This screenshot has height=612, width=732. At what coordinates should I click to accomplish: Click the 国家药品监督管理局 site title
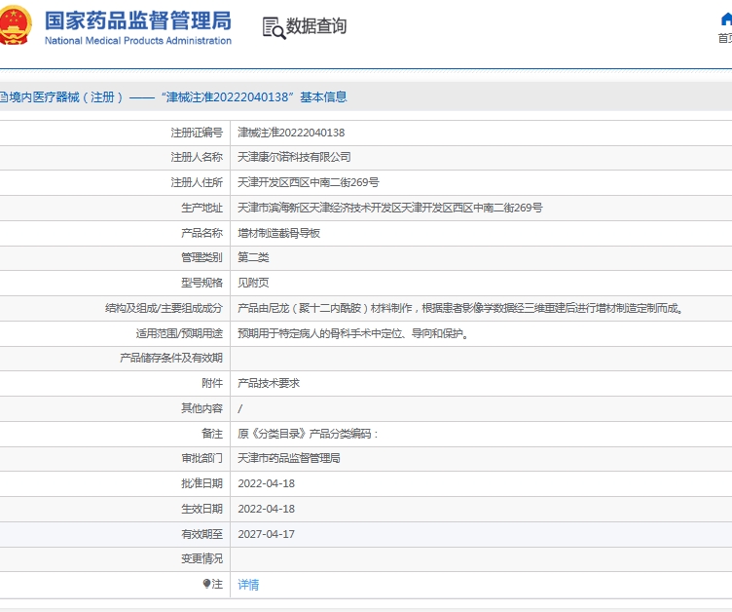[137, 21]
